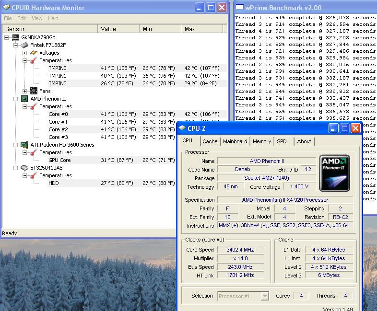Select the CPU tab in CPU-Z

pyautogui.click(x=187, y=141)
